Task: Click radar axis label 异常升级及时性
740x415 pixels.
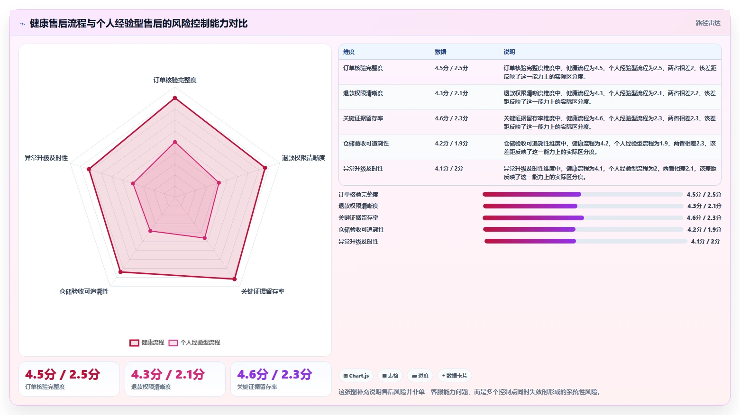Action: click(46, 158)
